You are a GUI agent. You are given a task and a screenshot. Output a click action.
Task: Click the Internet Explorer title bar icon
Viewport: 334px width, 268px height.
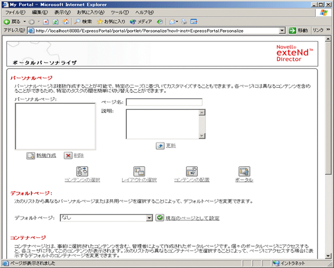(6, 5)
